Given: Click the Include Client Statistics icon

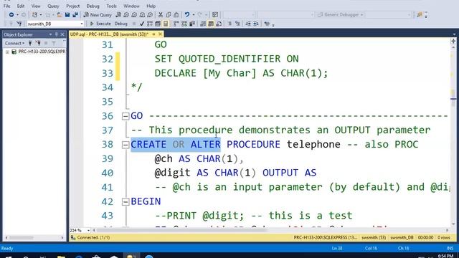Looking at the screenshot, I should pos(192,24).
